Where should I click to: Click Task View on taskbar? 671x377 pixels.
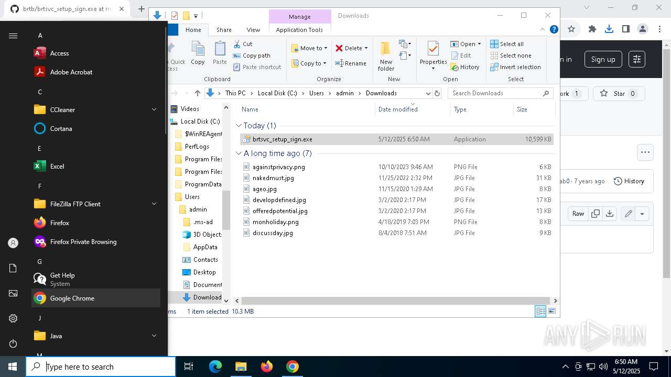[189, 367]
